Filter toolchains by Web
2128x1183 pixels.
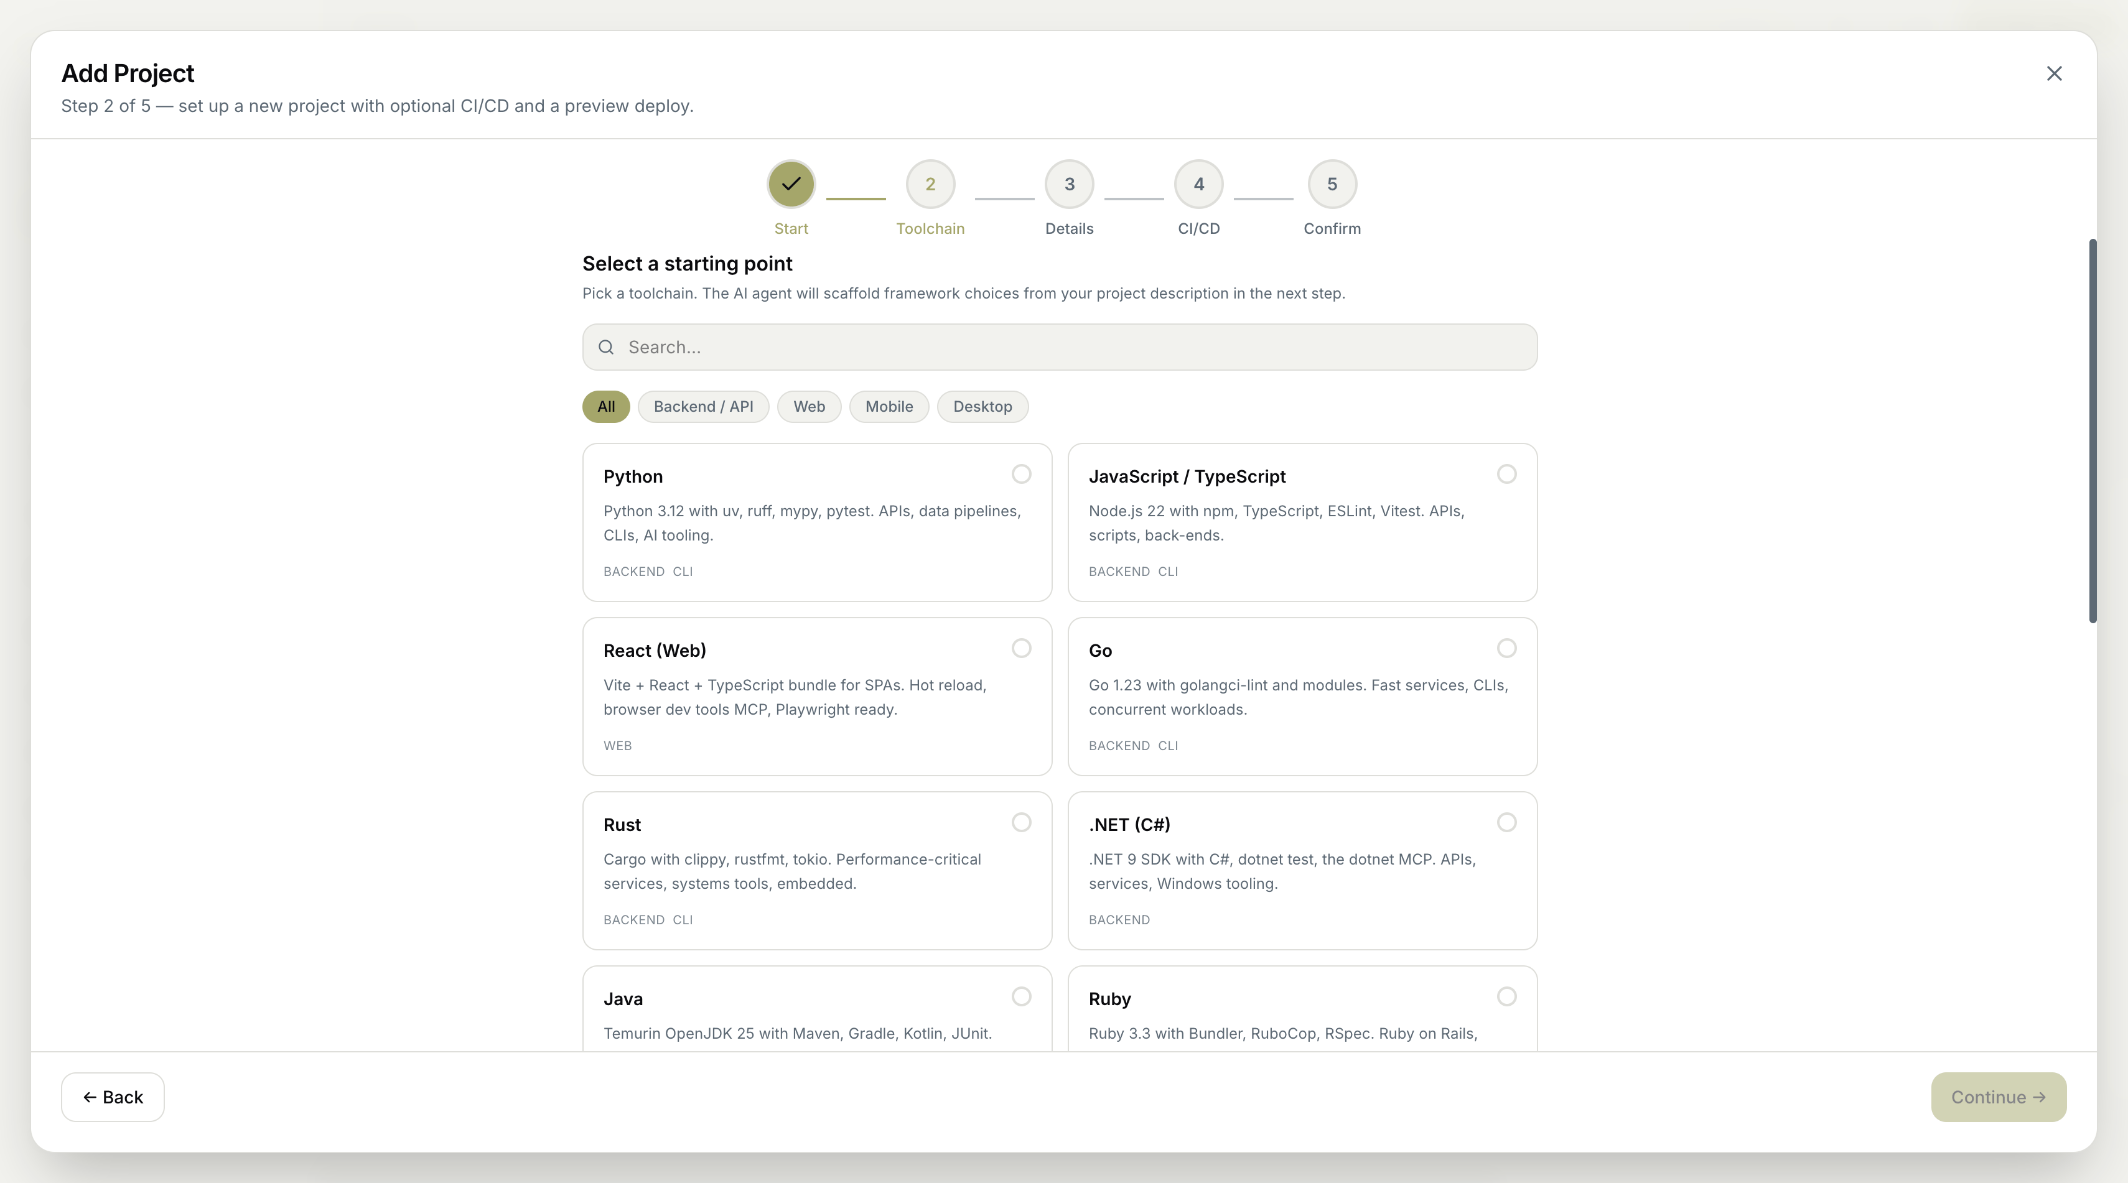809,406
